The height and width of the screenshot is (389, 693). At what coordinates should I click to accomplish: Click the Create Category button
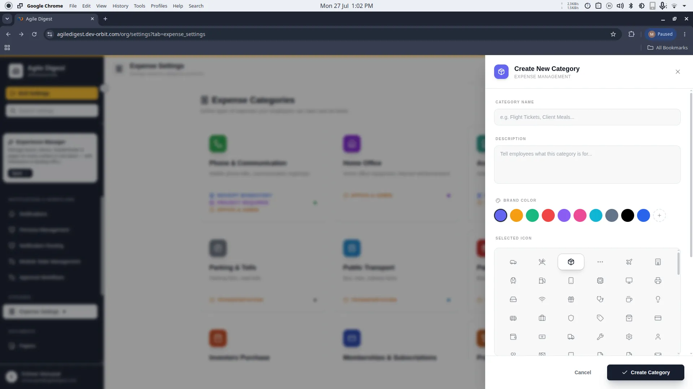pyautogui.click(x=645, y=372)
